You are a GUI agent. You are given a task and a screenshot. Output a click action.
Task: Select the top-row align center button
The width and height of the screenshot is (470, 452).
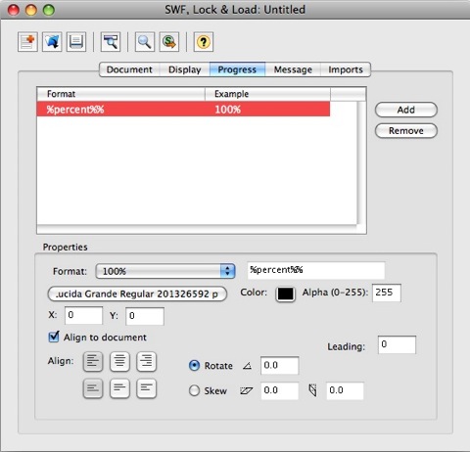click(x=119, y=362)
